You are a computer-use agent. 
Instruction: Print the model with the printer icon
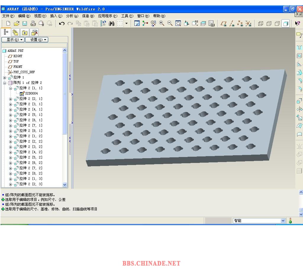point(33,23)
